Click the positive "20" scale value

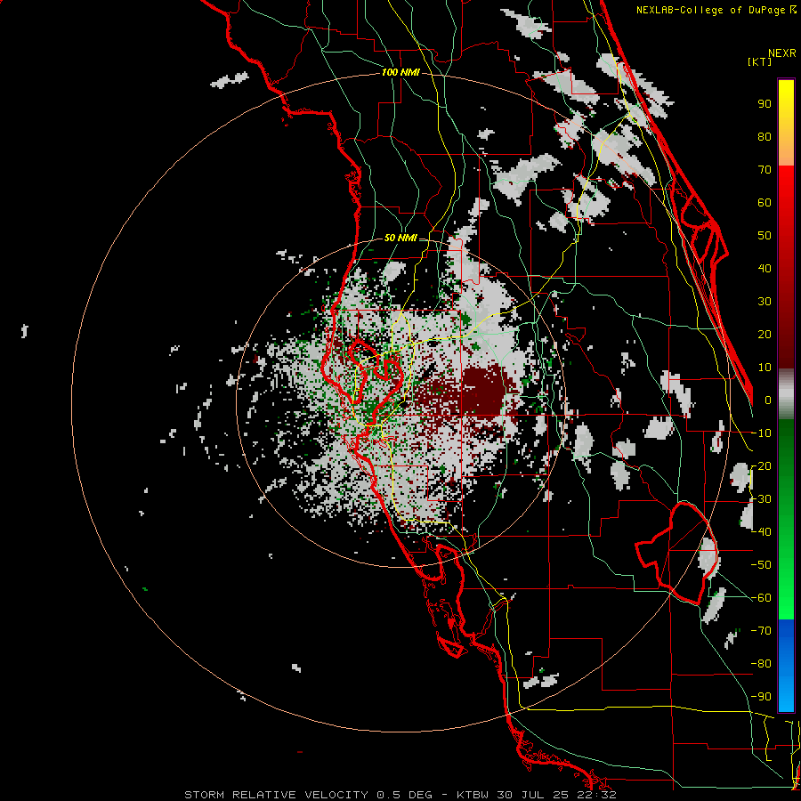point(765,334)
